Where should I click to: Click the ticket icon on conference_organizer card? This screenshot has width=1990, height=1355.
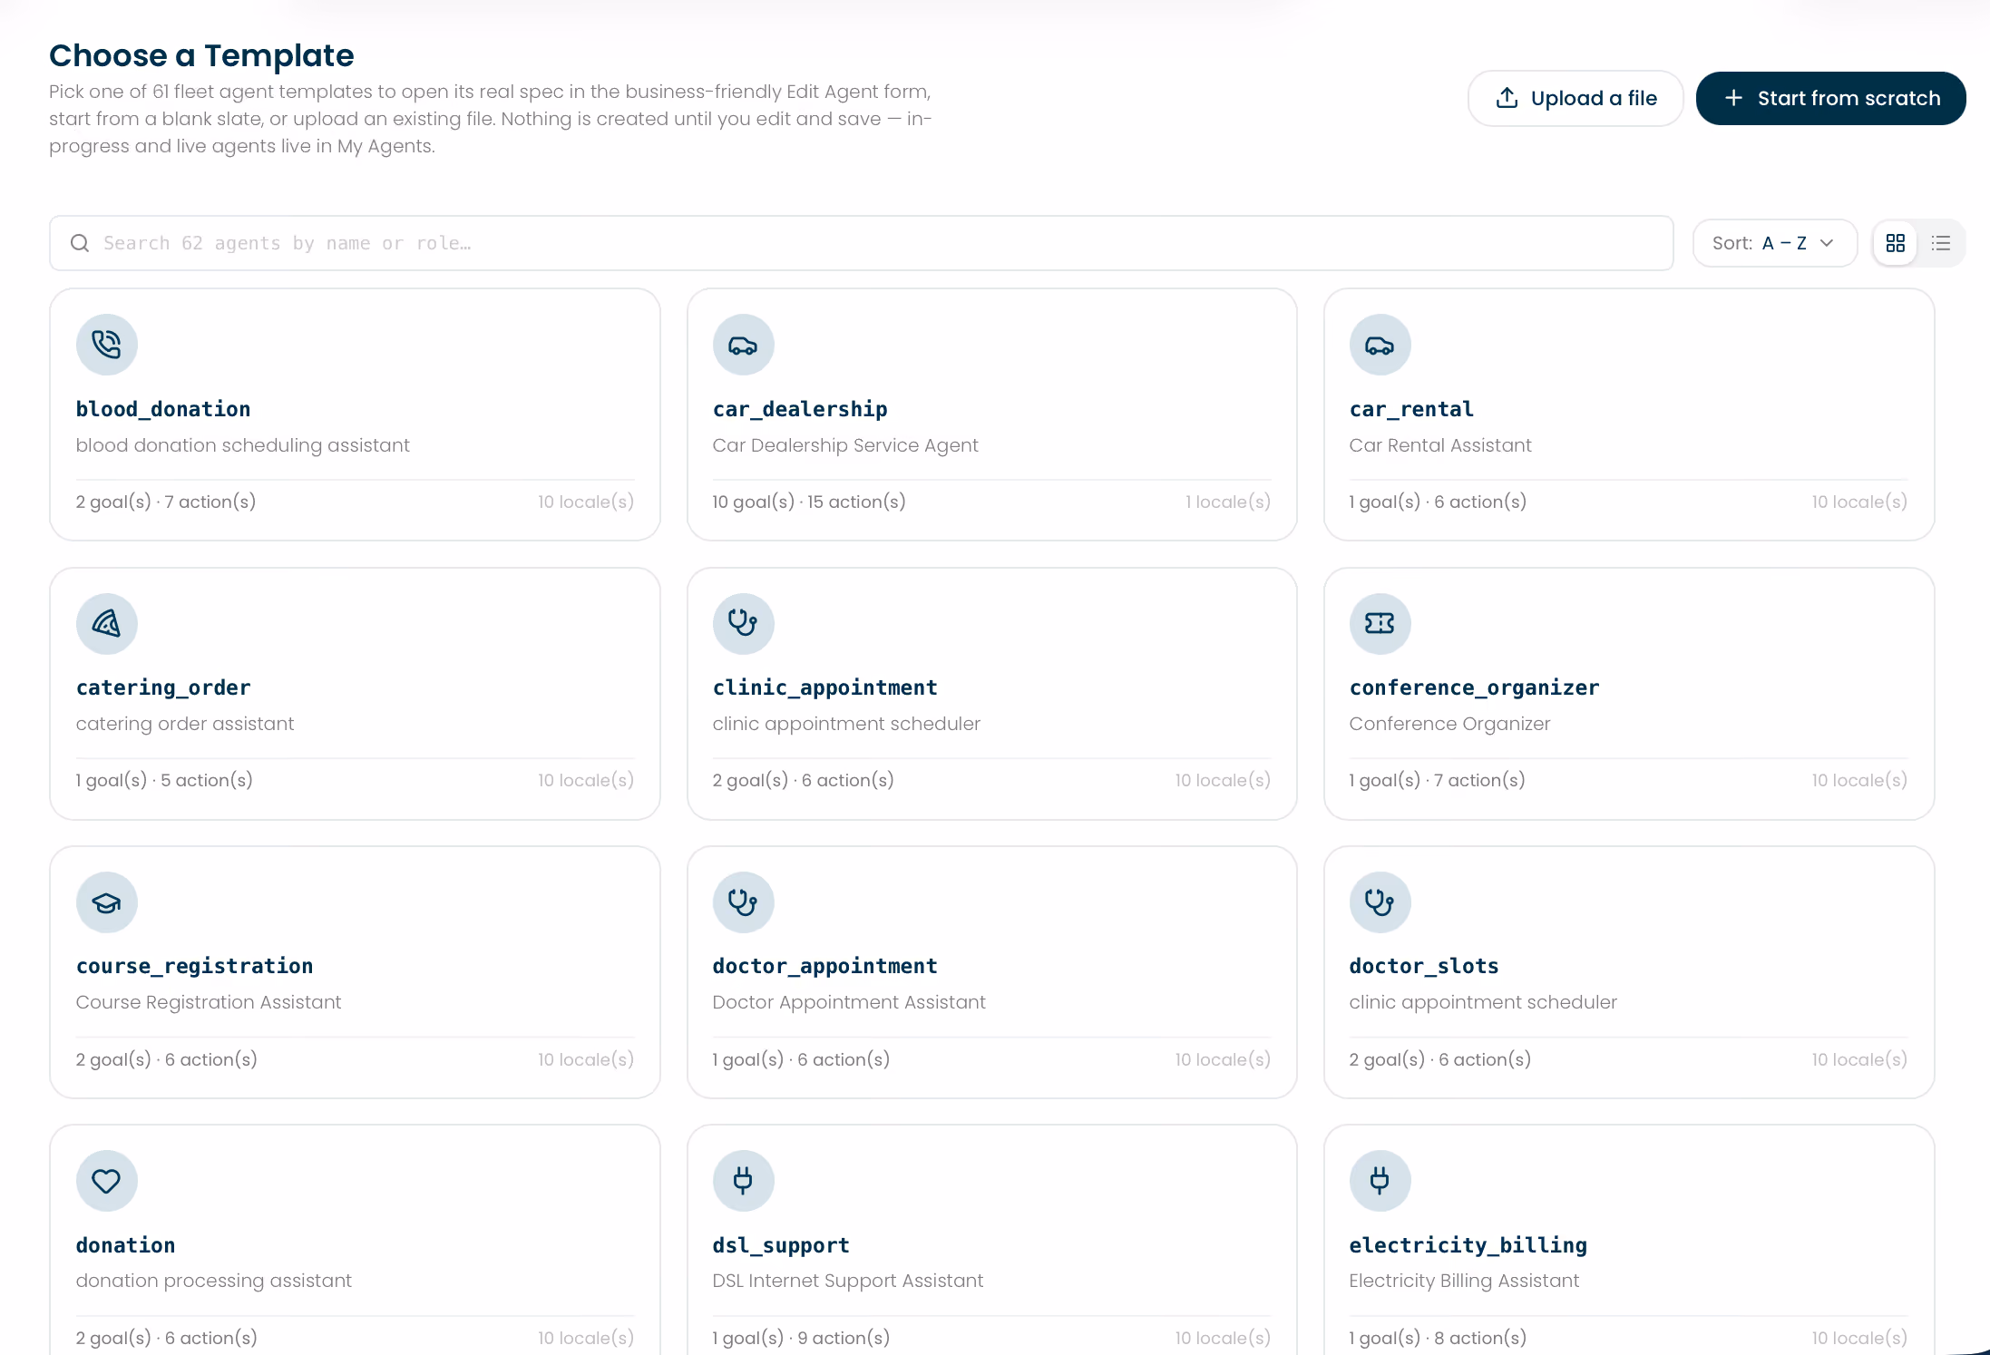[x=1380, y=623]
